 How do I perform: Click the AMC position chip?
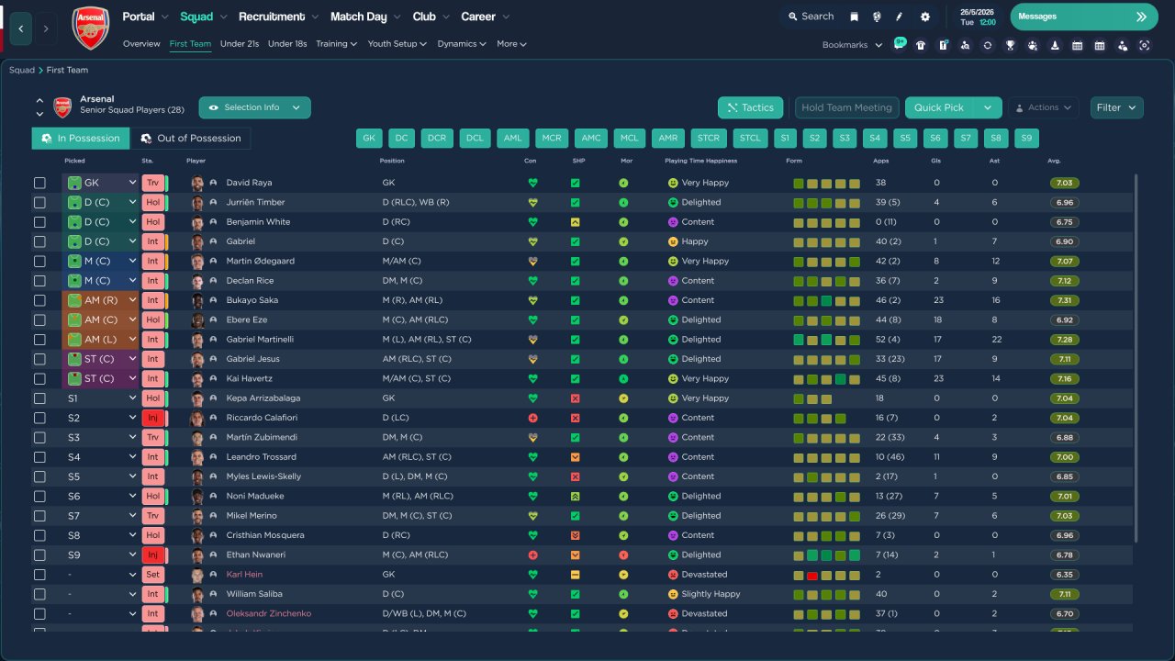pos(591,138)
